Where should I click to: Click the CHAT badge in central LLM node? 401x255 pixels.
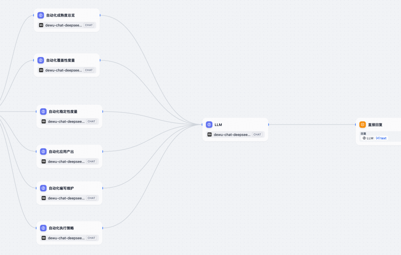[257, 135]
